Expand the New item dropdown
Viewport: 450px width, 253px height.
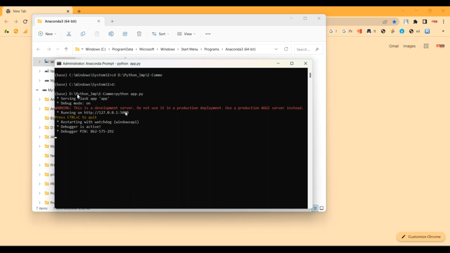[47, 34]
